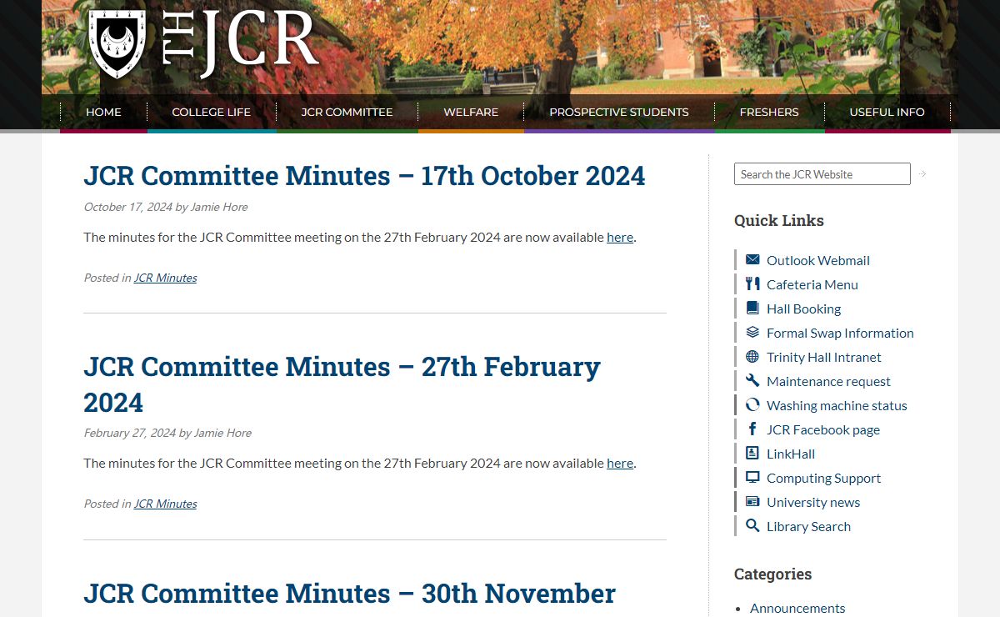Open the JCR Committee menu
1000x617 pixels.
click(x=347, y=112)
